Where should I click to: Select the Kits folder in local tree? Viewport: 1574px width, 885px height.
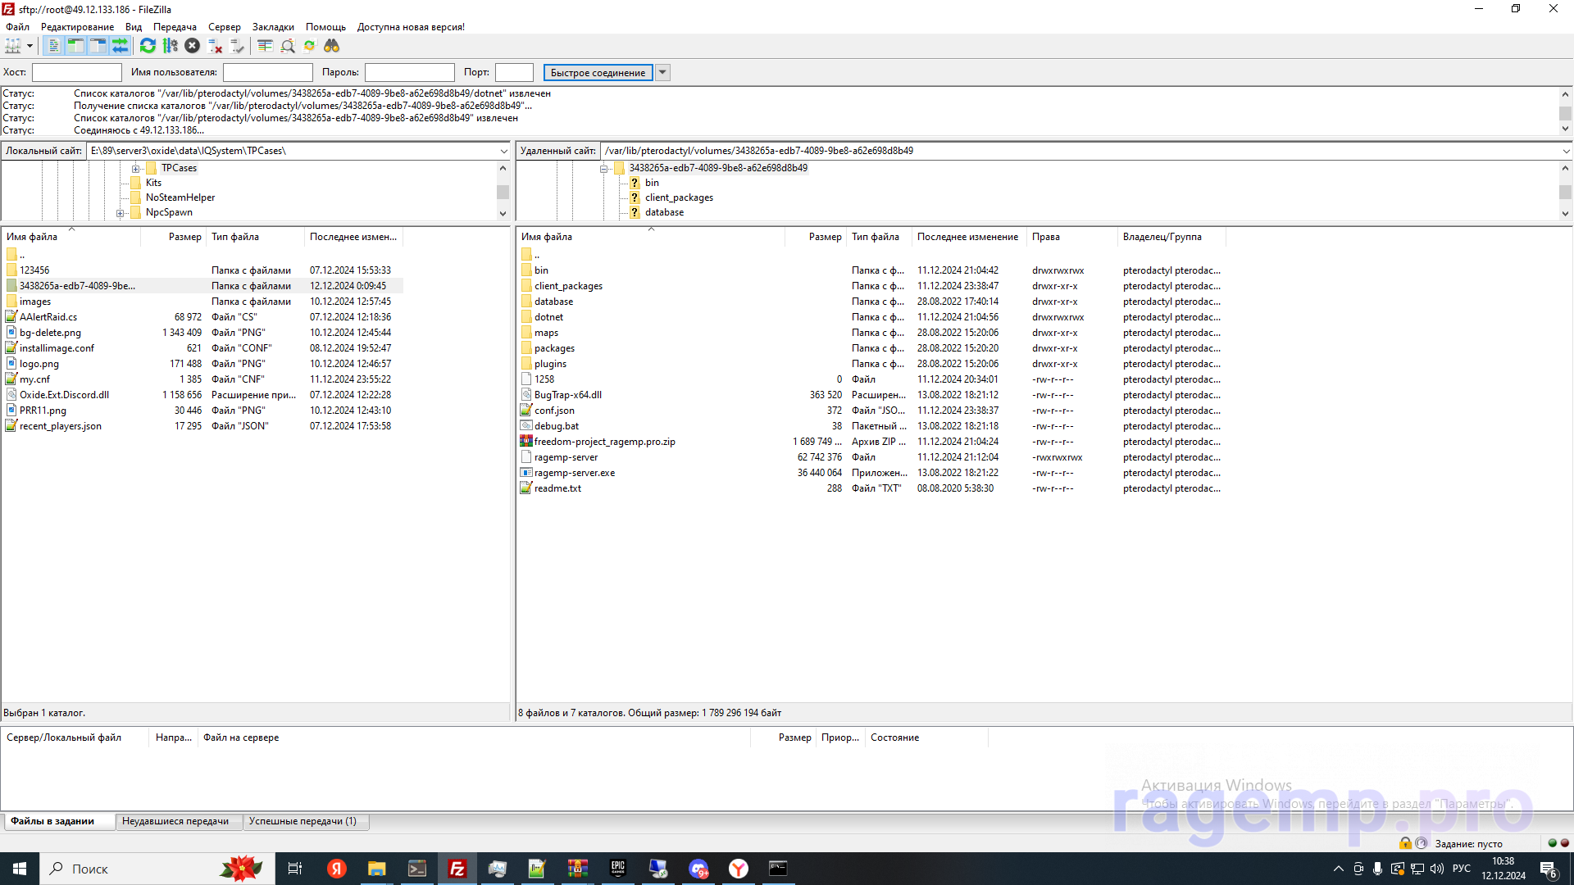click(153, 183)
